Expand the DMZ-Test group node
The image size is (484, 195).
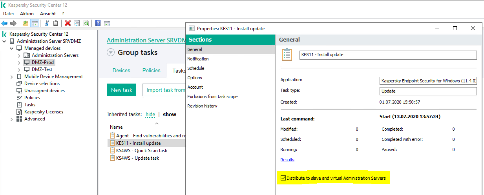click(19, 69)
